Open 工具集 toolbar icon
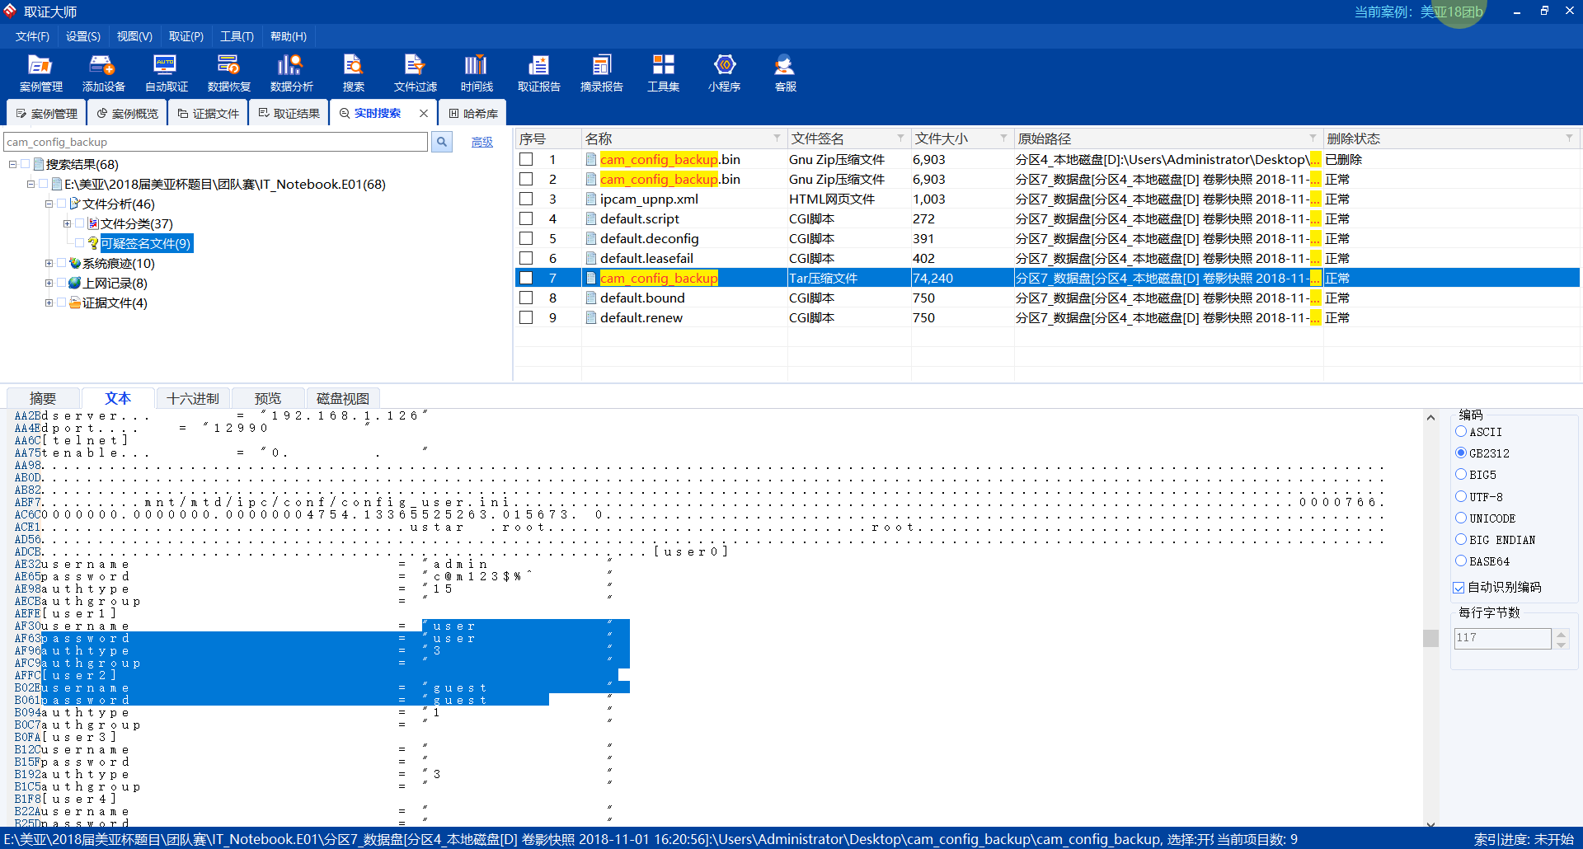Image resolution: width=1583 pixels, height=849 pixels. coord(663,73)
